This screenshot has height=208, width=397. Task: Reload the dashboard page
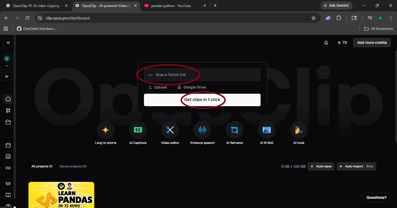click(x=27, y=18)
